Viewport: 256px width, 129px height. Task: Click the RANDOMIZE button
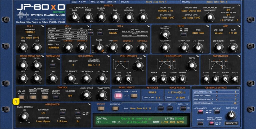tap(231, 123)
